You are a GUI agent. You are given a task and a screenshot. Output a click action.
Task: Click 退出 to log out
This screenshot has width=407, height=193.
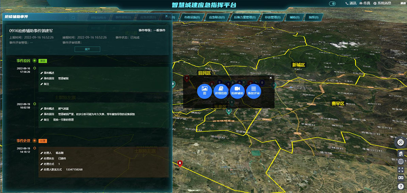point(403,3)
